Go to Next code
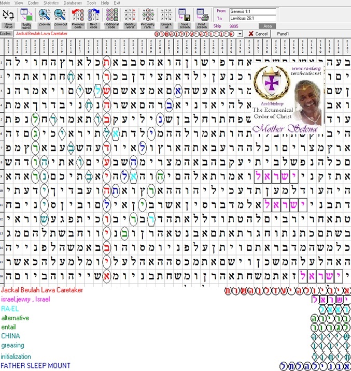The width and height of the screenshot is (351, 371). [x=93, y=18]
